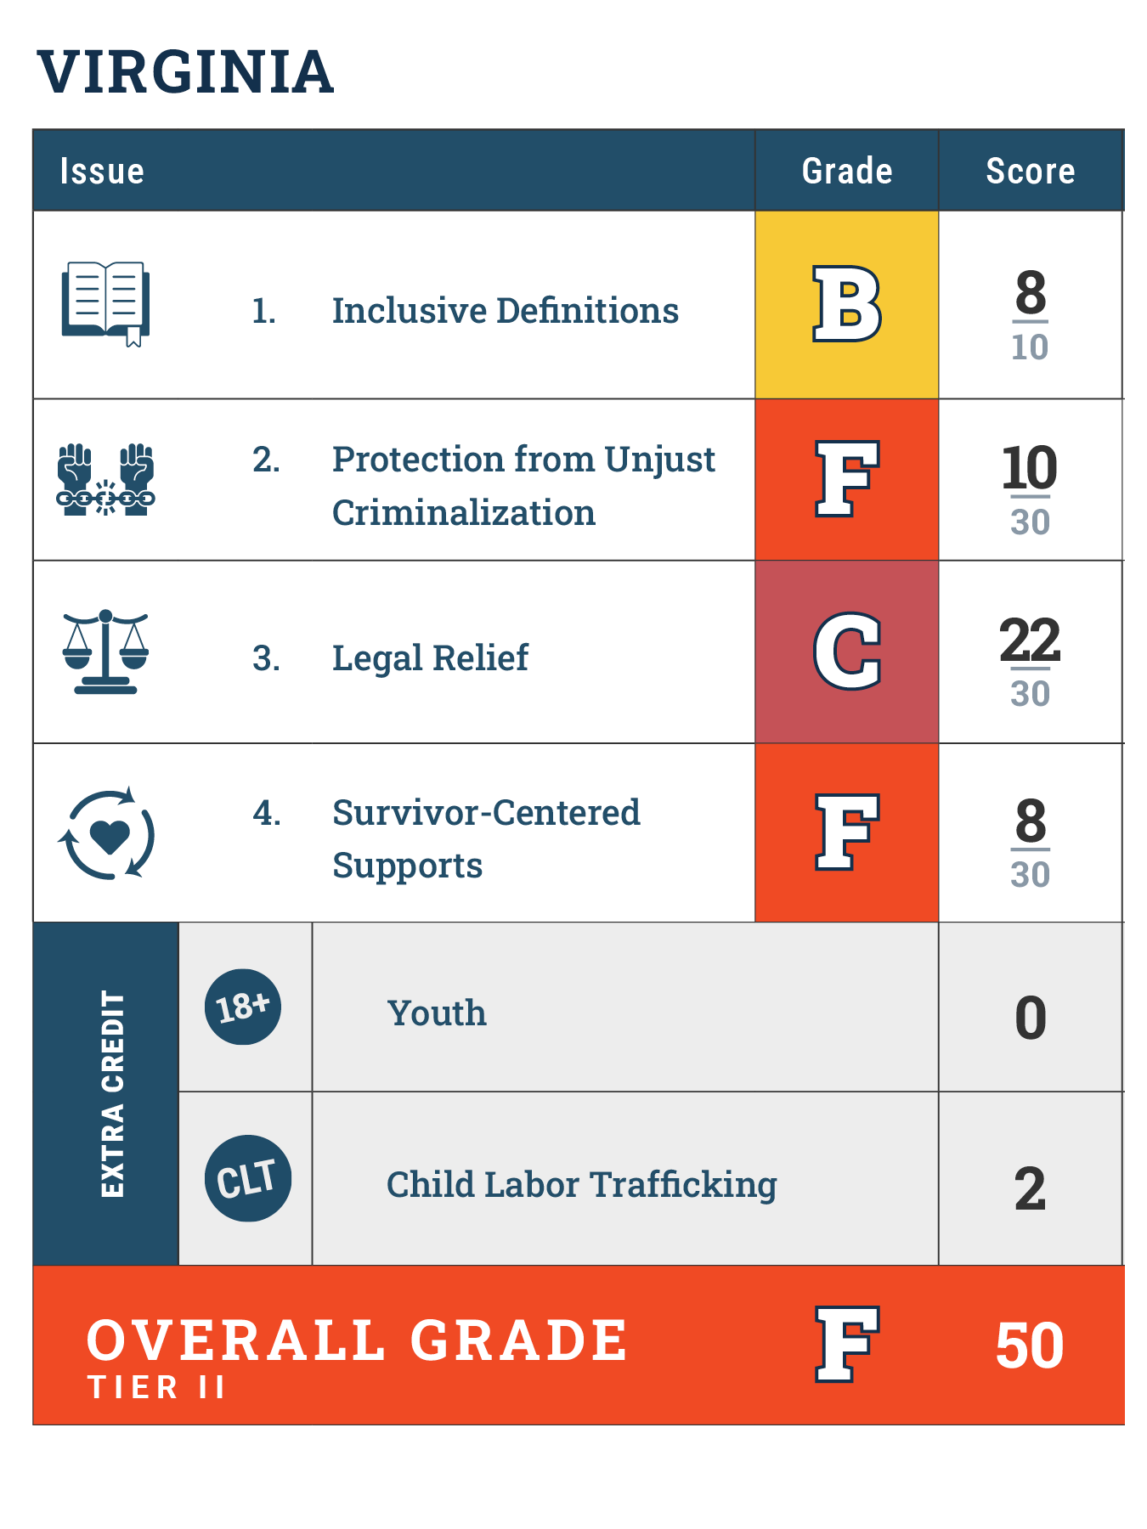Click the 18+ circle badge
This screenshot has width=1147, height=1529.
click(x=243, y=1007)
